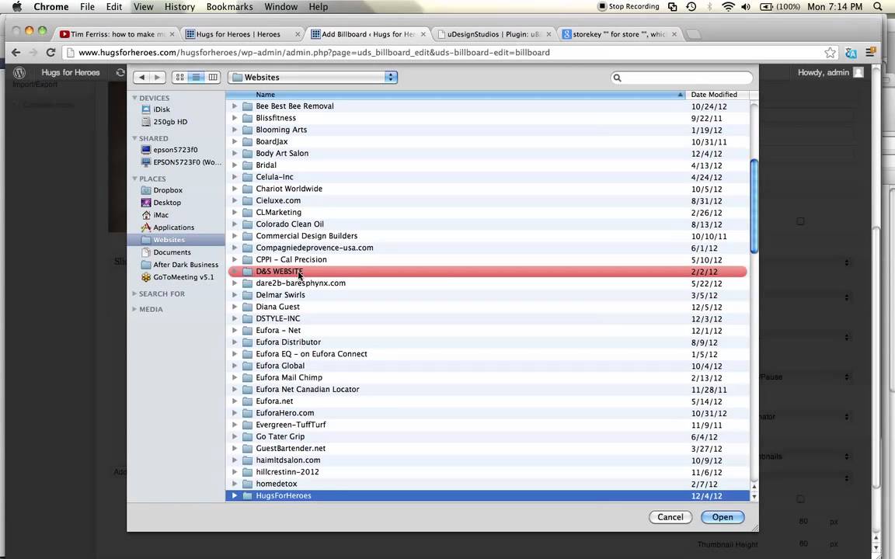Sort by Name column header

pyautogui.click(x=455, y=95)
